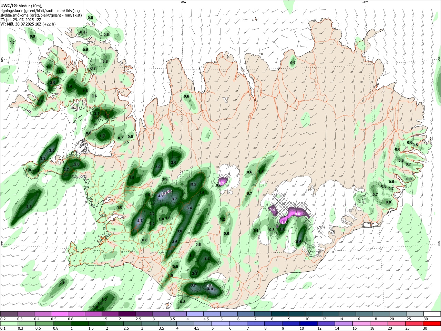
Task: Click the 2.1 precipitation value on the map
Action: click(x=97, y=113)
